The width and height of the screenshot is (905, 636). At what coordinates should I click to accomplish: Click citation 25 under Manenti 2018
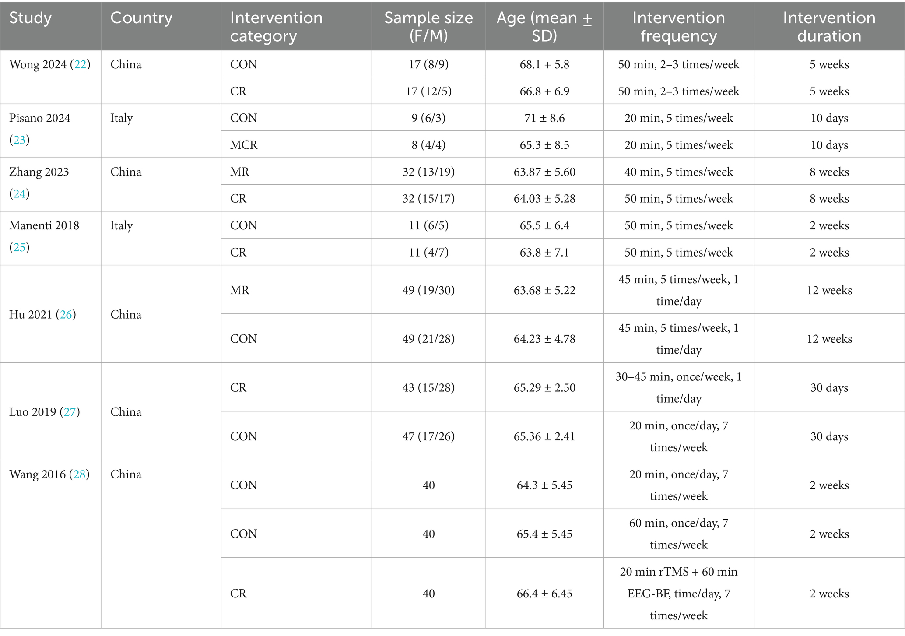coord(19,248)
